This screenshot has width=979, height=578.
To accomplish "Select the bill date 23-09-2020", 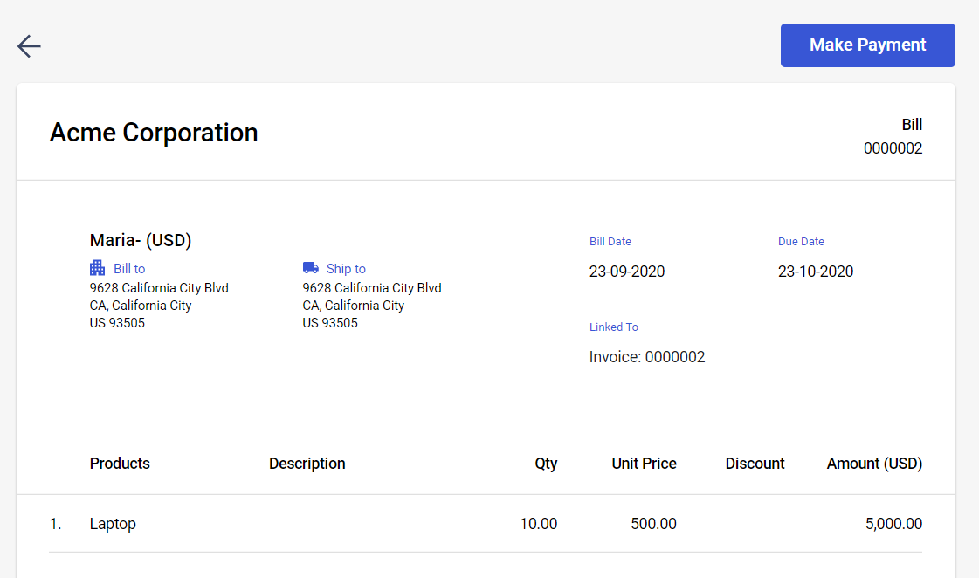I will [627, 272].
